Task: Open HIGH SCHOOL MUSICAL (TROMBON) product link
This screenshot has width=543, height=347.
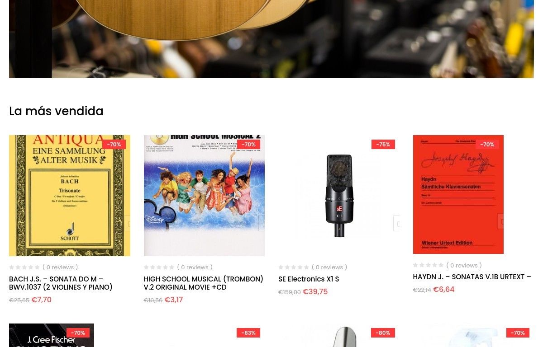Action: click(x=203, y=283)
